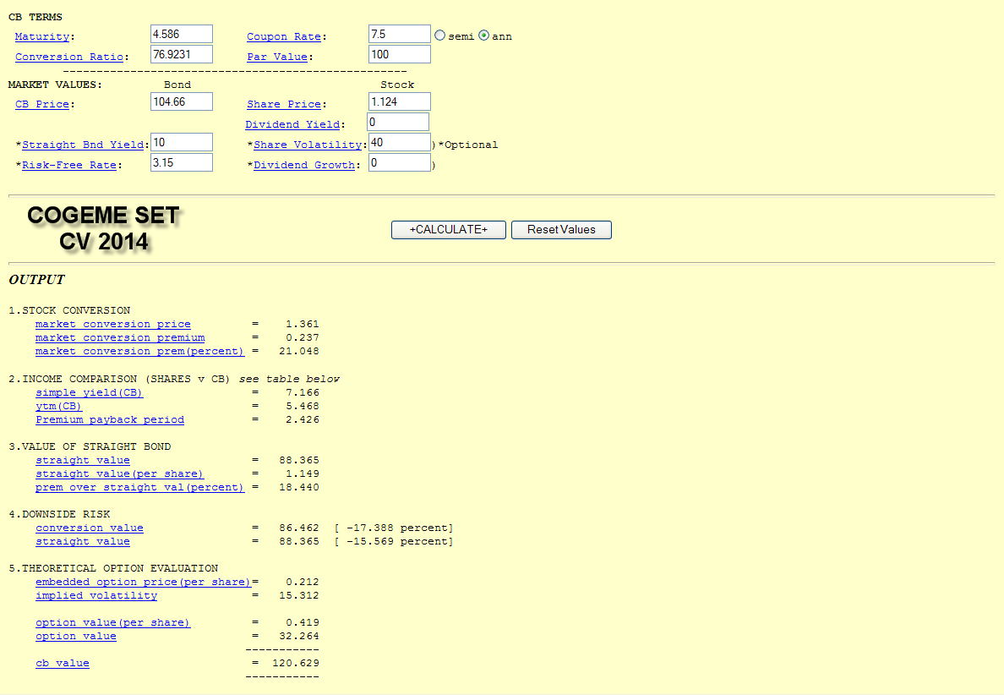Select the ann coupon radio button
The height and width of the screenshot is (695, 1004).
pos(484,36)
